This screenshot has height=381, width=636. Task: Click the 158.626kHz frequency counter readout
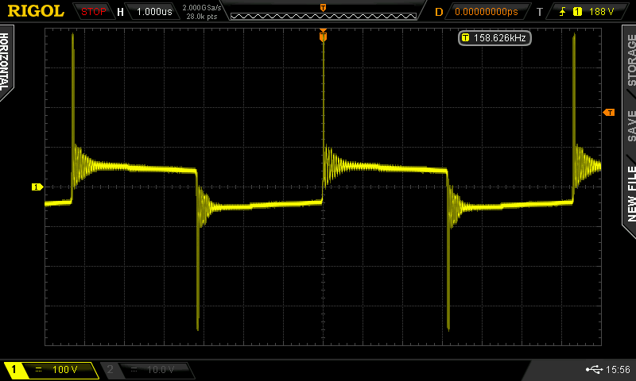coord(494,37)
